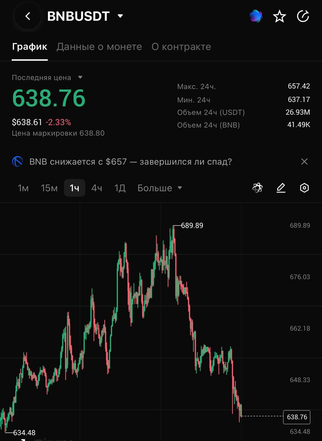This screenshot has height=441, width=322.
Task: Select the 15м timeframe
Action: pyautogui.click(x=49, y=188)
